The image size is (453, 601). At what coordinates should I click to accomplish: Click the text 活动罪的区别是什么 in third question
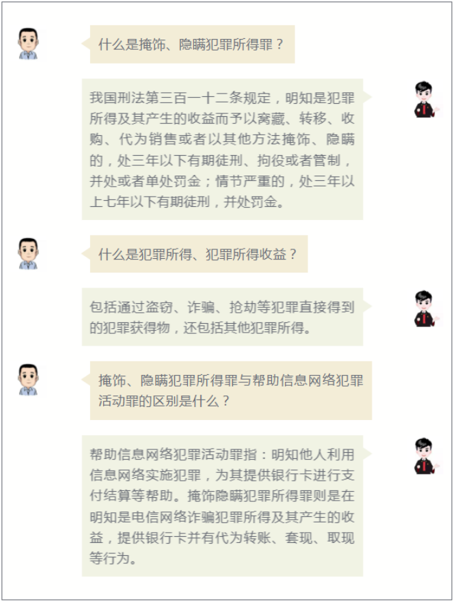[x=158, y=401]
